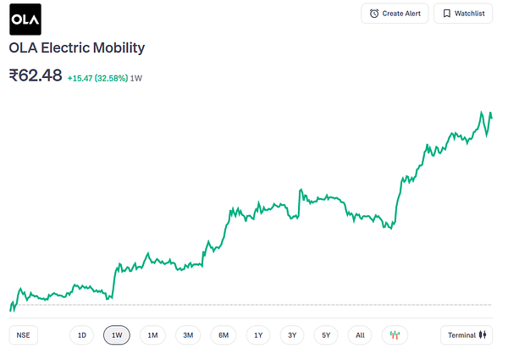Click the bookmark icon in Watchlist
The width and height of the screenshot is (508, 354).
click(447, 14)
